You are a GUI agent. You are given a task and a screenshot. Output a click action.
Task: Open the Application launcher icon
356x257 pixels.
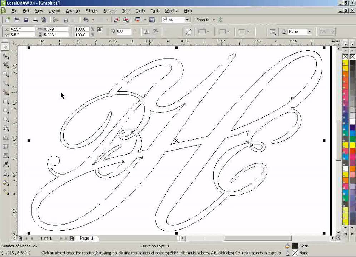coord(138,20)
